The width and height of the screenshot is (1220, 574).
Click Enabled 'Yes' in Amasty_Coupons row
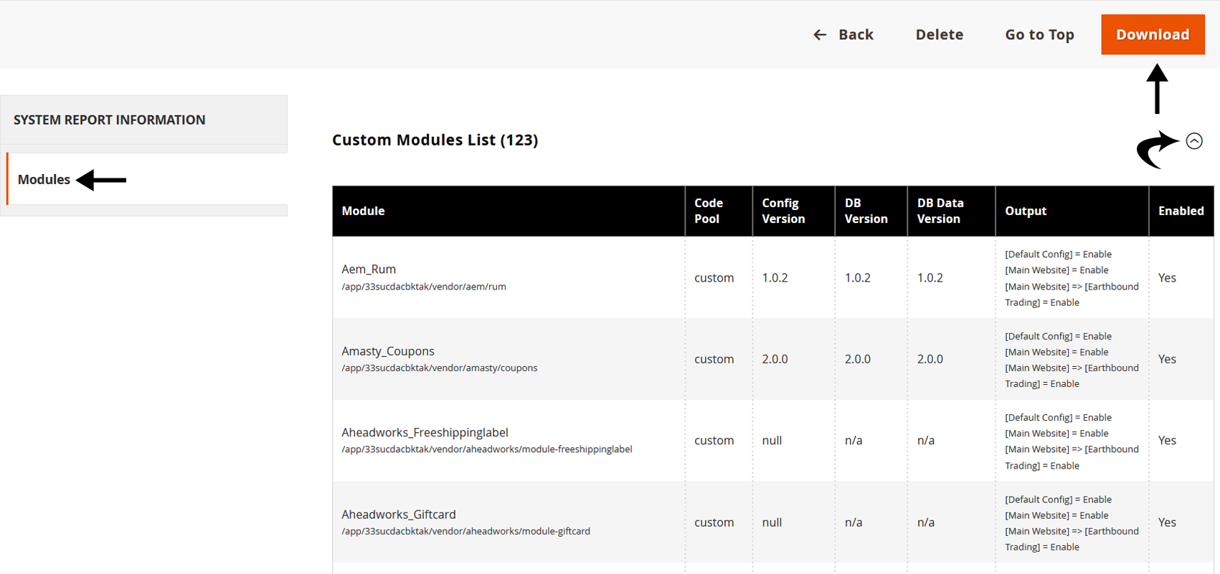tap(1167, 359)
